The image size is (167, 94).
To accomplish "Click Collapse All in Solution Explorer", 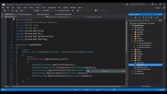I will [149, 17].
